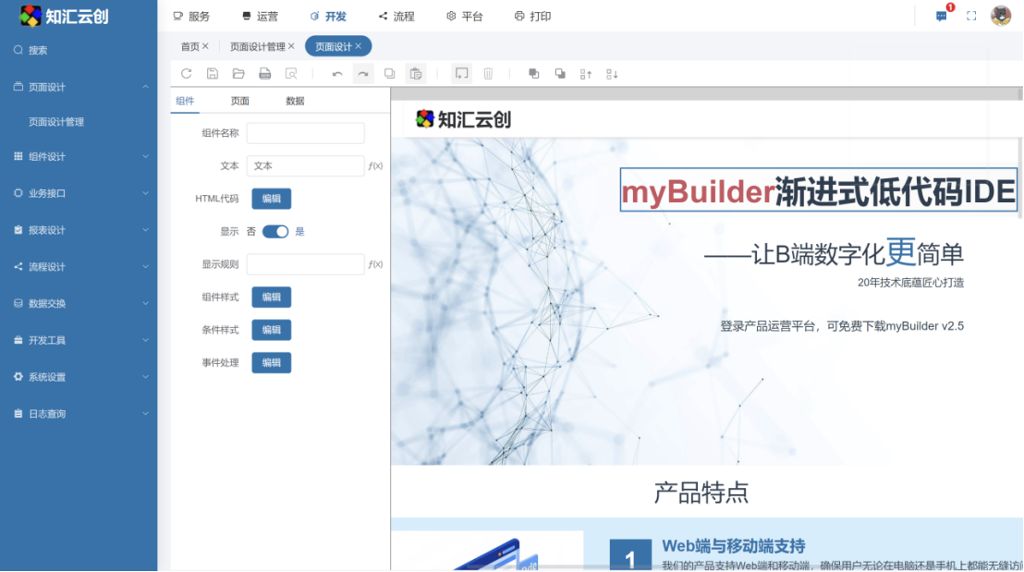Paste the component from the clipboard
The height and width of the screenshot is (572, 1024).
click(x=415, y=74)
